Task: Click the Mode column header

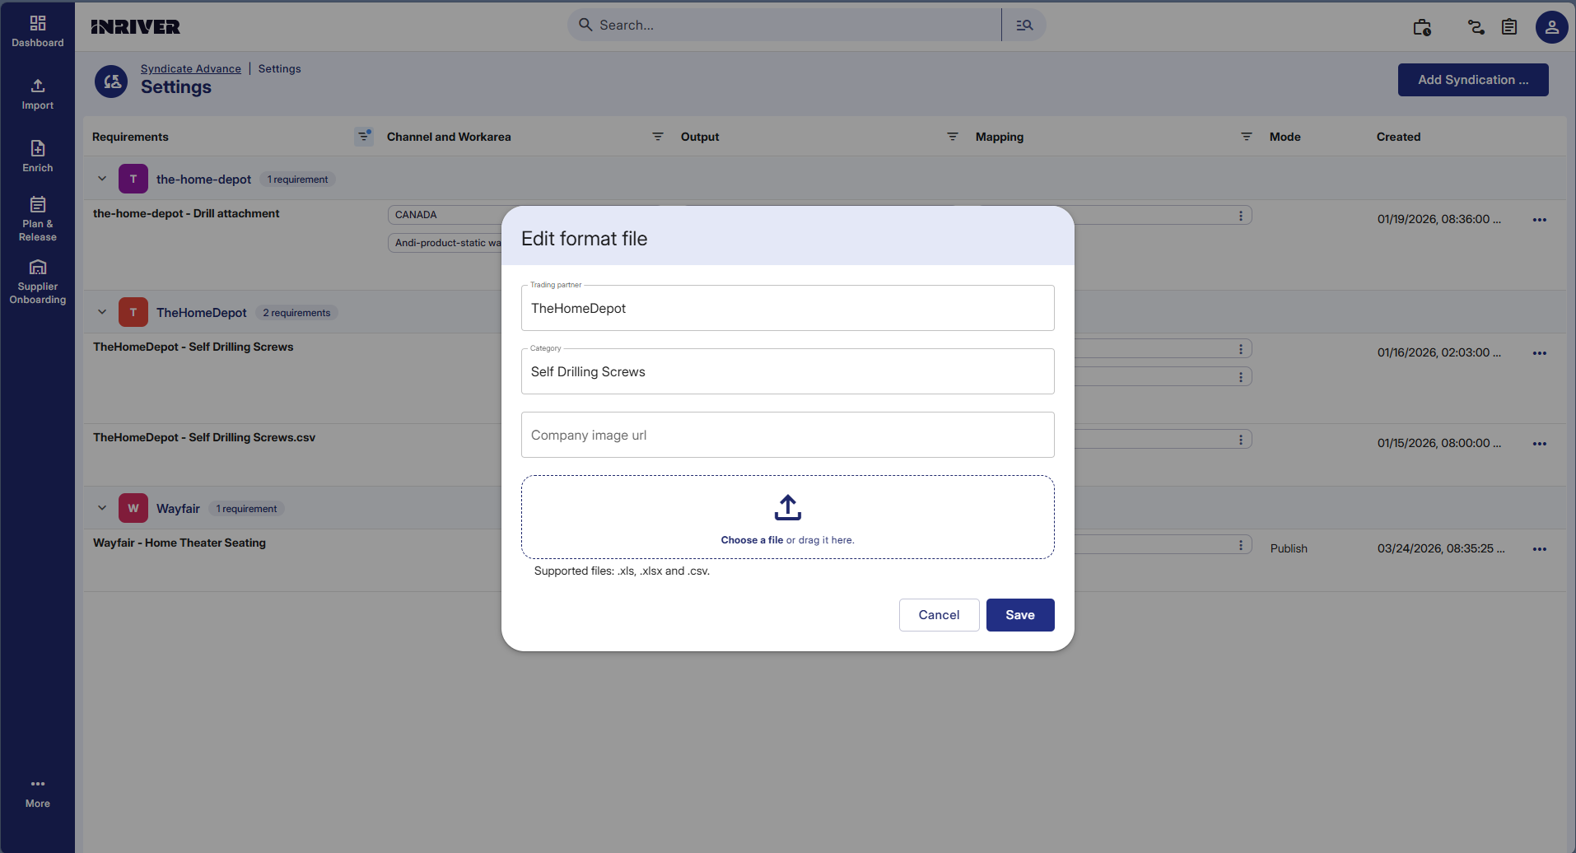Action: click(1285, 137)
